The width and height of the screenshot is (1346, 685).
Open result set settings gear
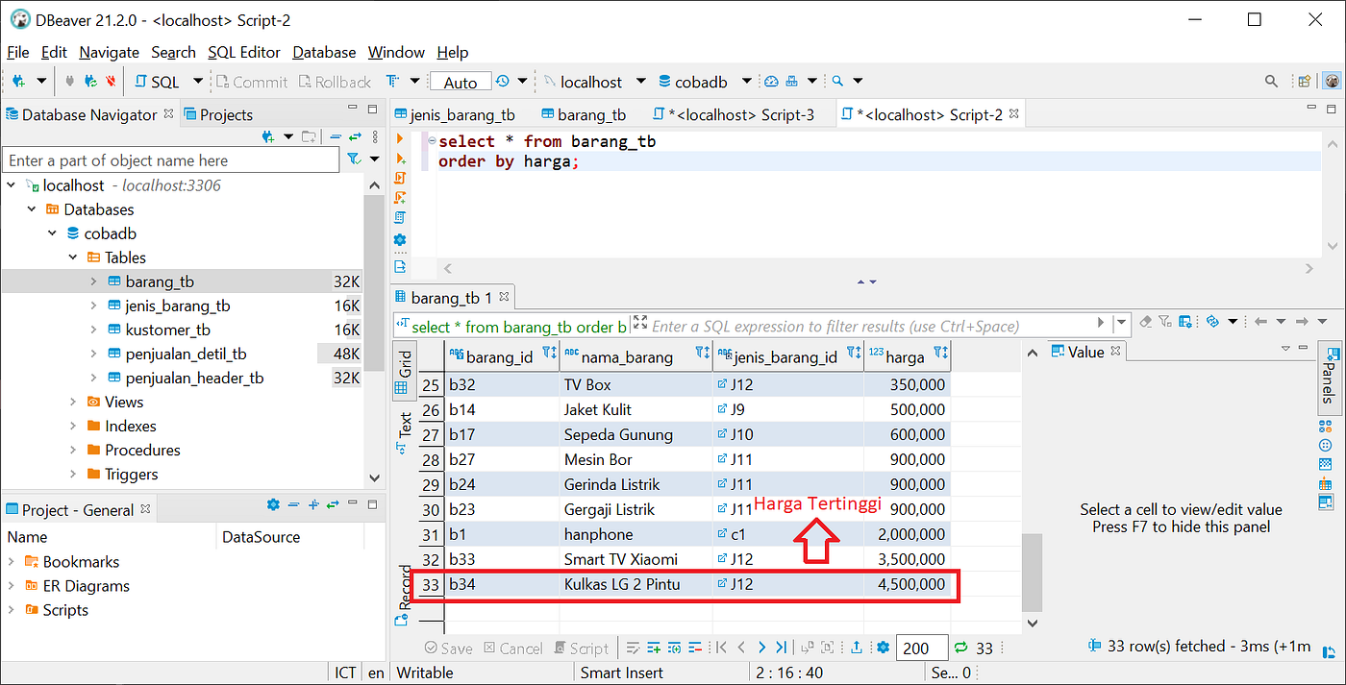[884, 648]
